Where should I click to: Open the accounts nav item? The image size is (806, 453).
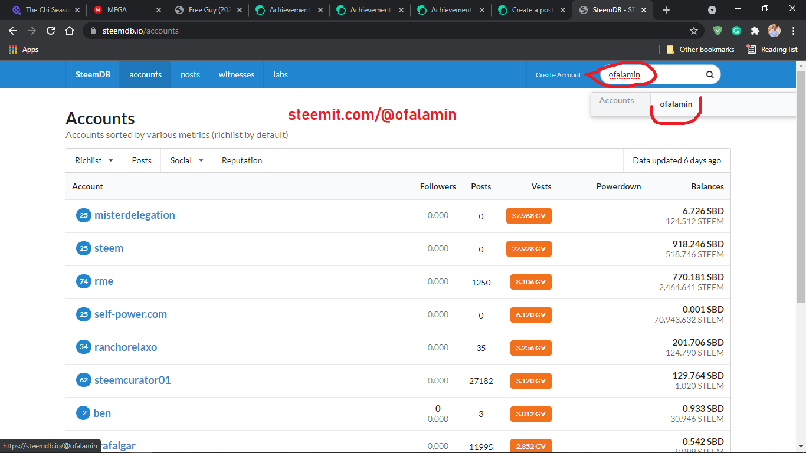tap(146, 74)
